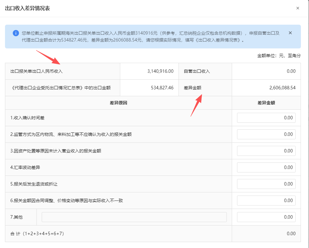Select amount field for 区内物流、来料加工 row
Image resolution: width=309 pixels, height=248 pixels.
[266, 134]
